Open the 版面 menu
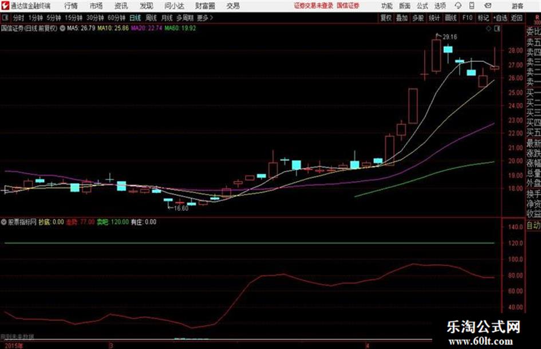Viewport: 541px width, 349px height. pyautogui.click(x=405, y=6)
